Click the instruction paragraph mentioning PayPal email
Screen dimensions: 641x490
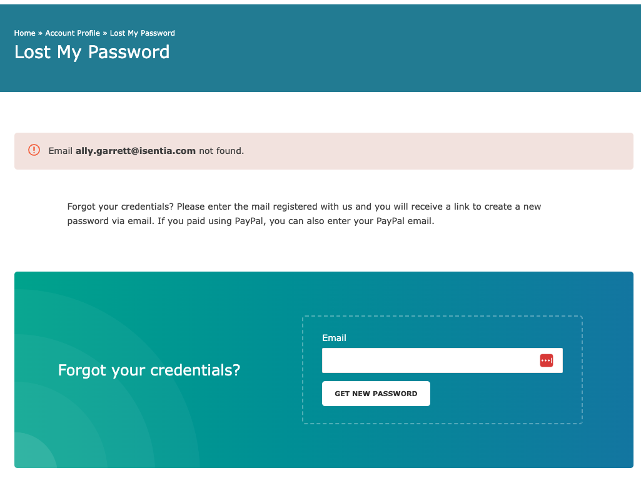pyautogui.click(x=304, y=213)
